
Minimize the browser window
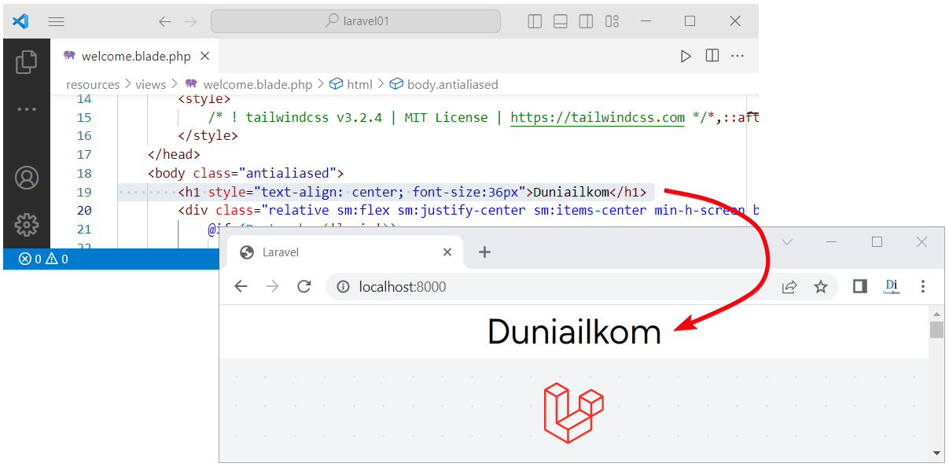(832, 242)
